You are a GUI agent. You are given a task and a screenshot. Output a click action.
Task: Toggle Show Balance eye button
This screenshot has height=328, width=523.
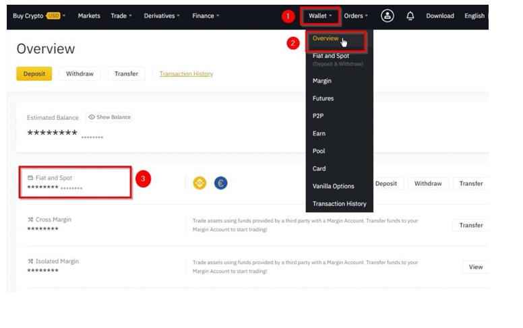[109, 117]
